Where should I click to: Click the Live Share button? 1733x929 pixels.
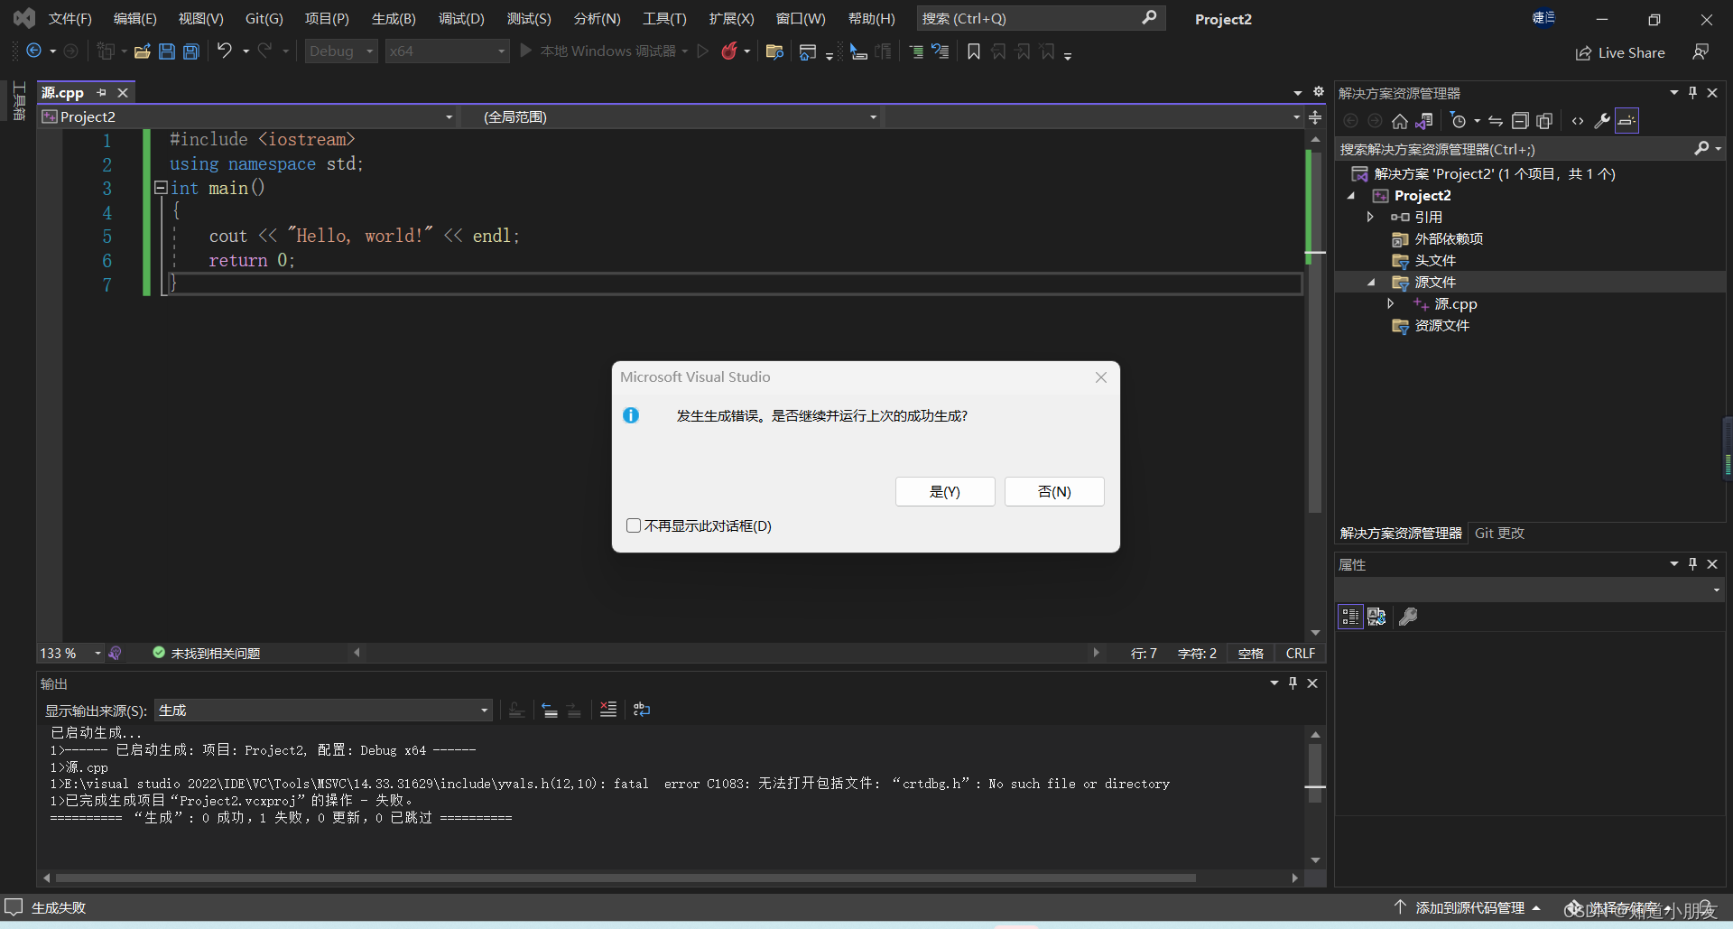[x=1620, y=52]
